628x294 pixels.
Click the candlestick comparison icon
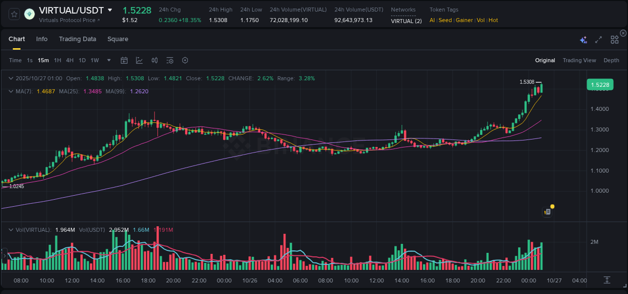click(x=154, y=60)
